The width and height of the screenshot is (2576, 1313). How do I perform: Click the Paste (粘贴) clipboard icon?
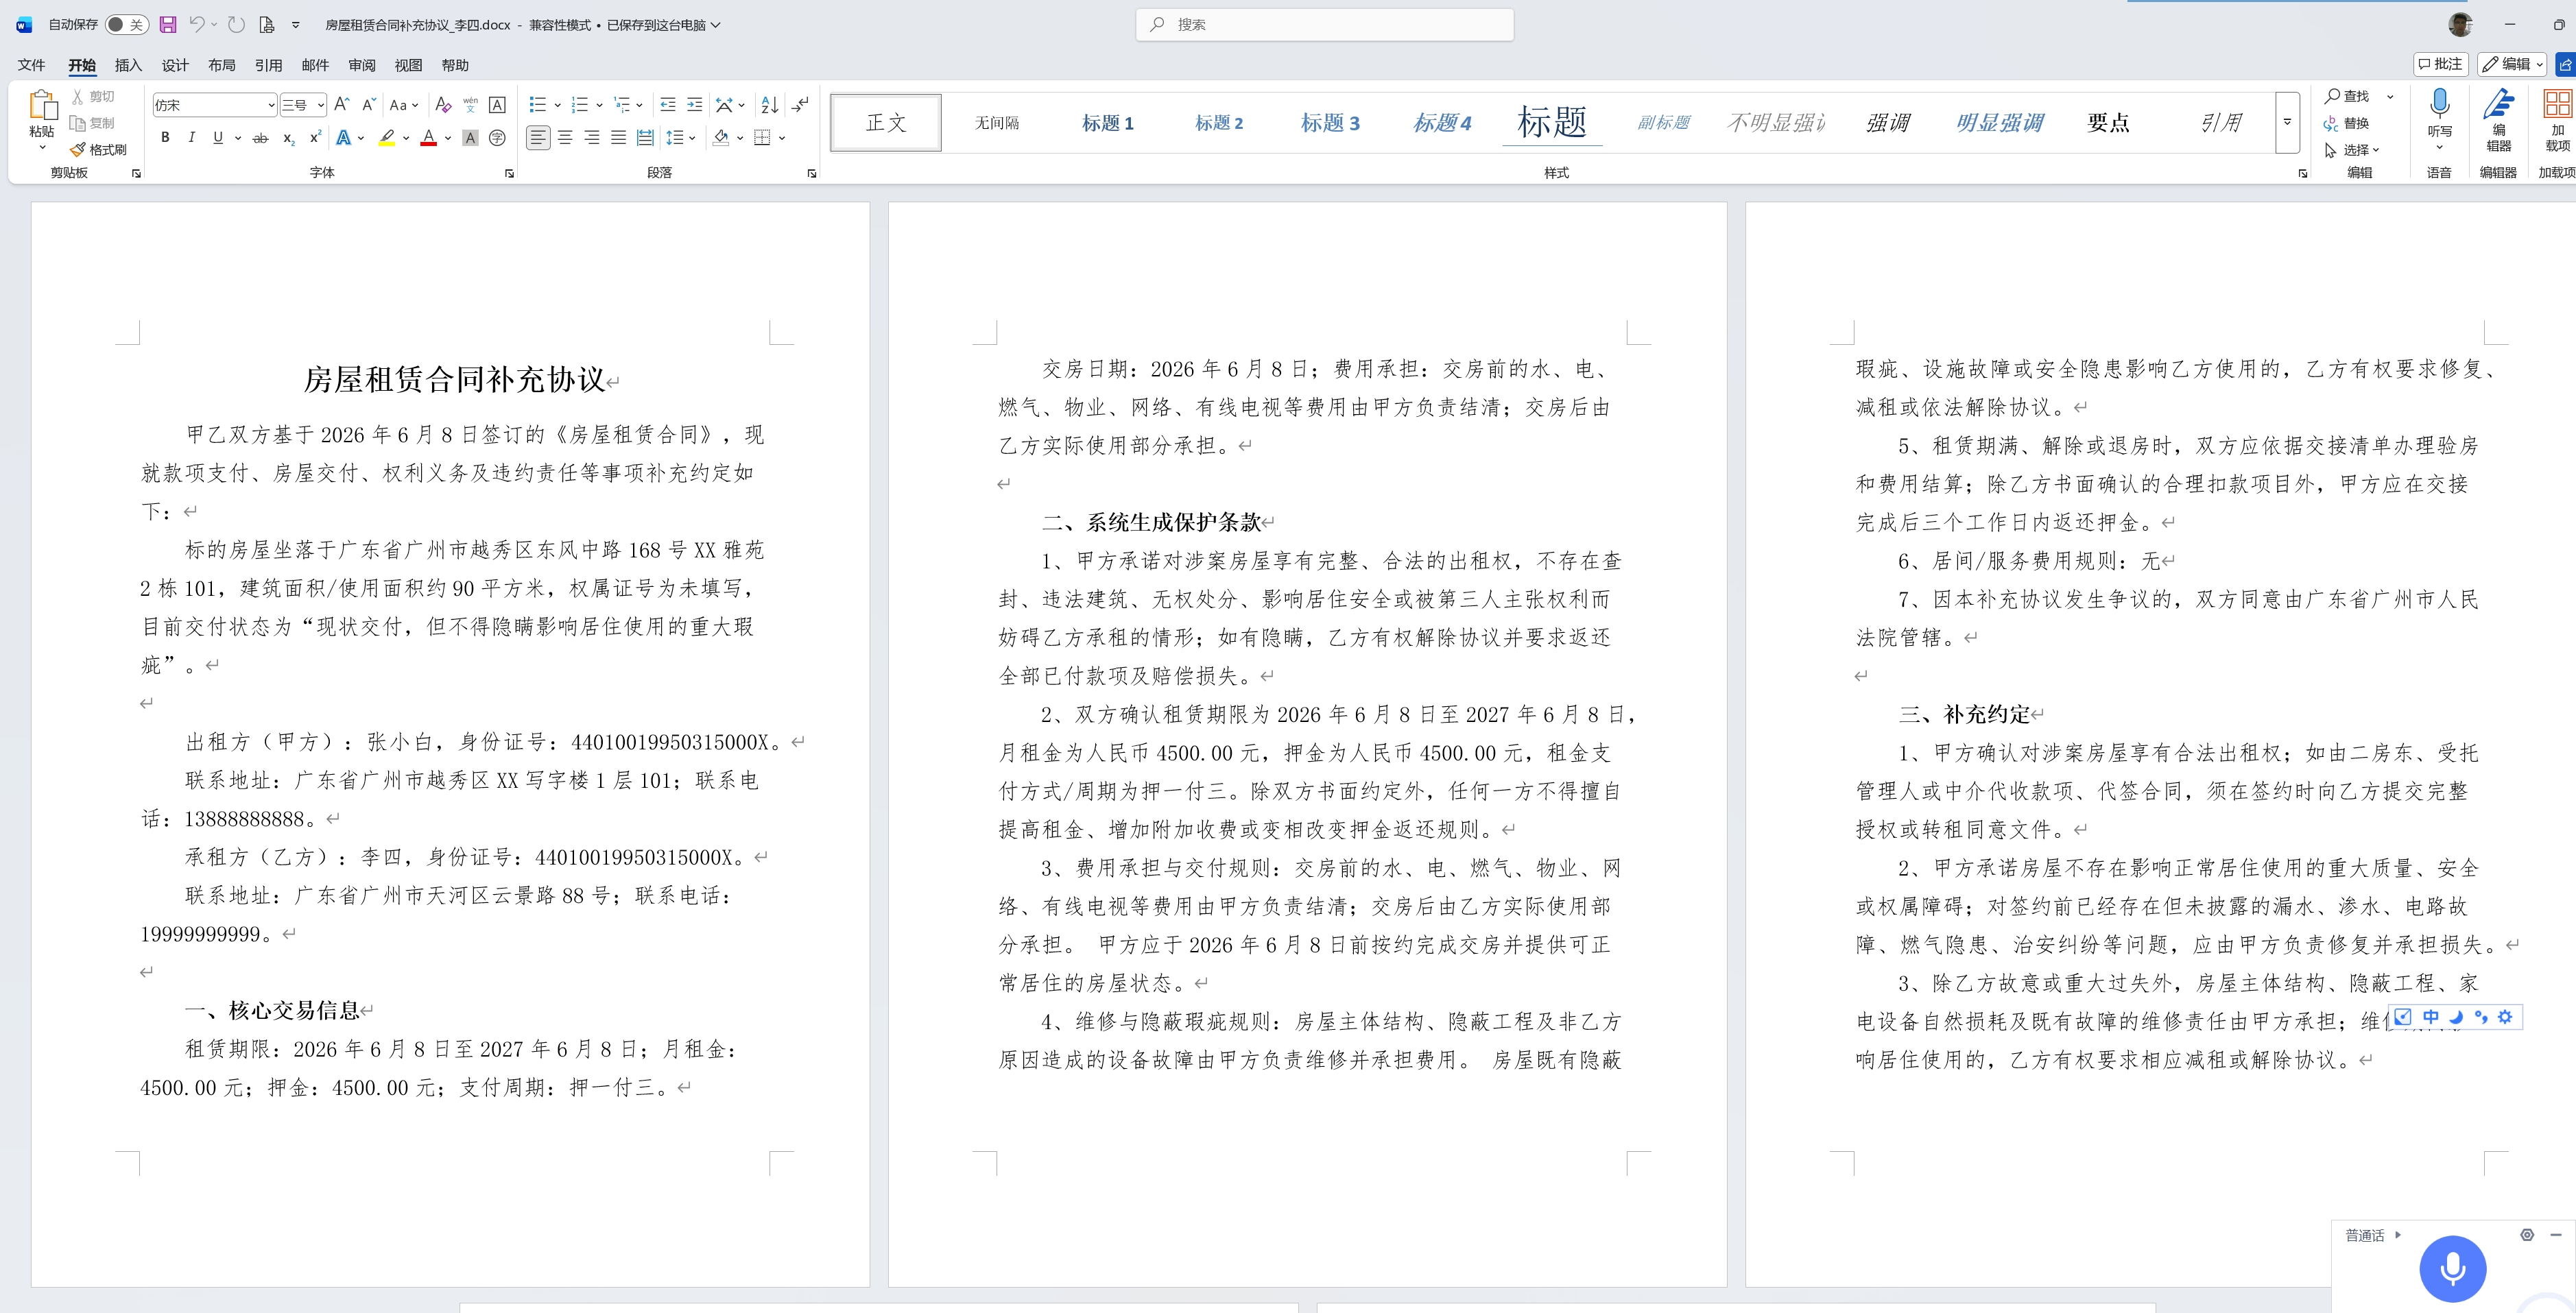point(42,105)
